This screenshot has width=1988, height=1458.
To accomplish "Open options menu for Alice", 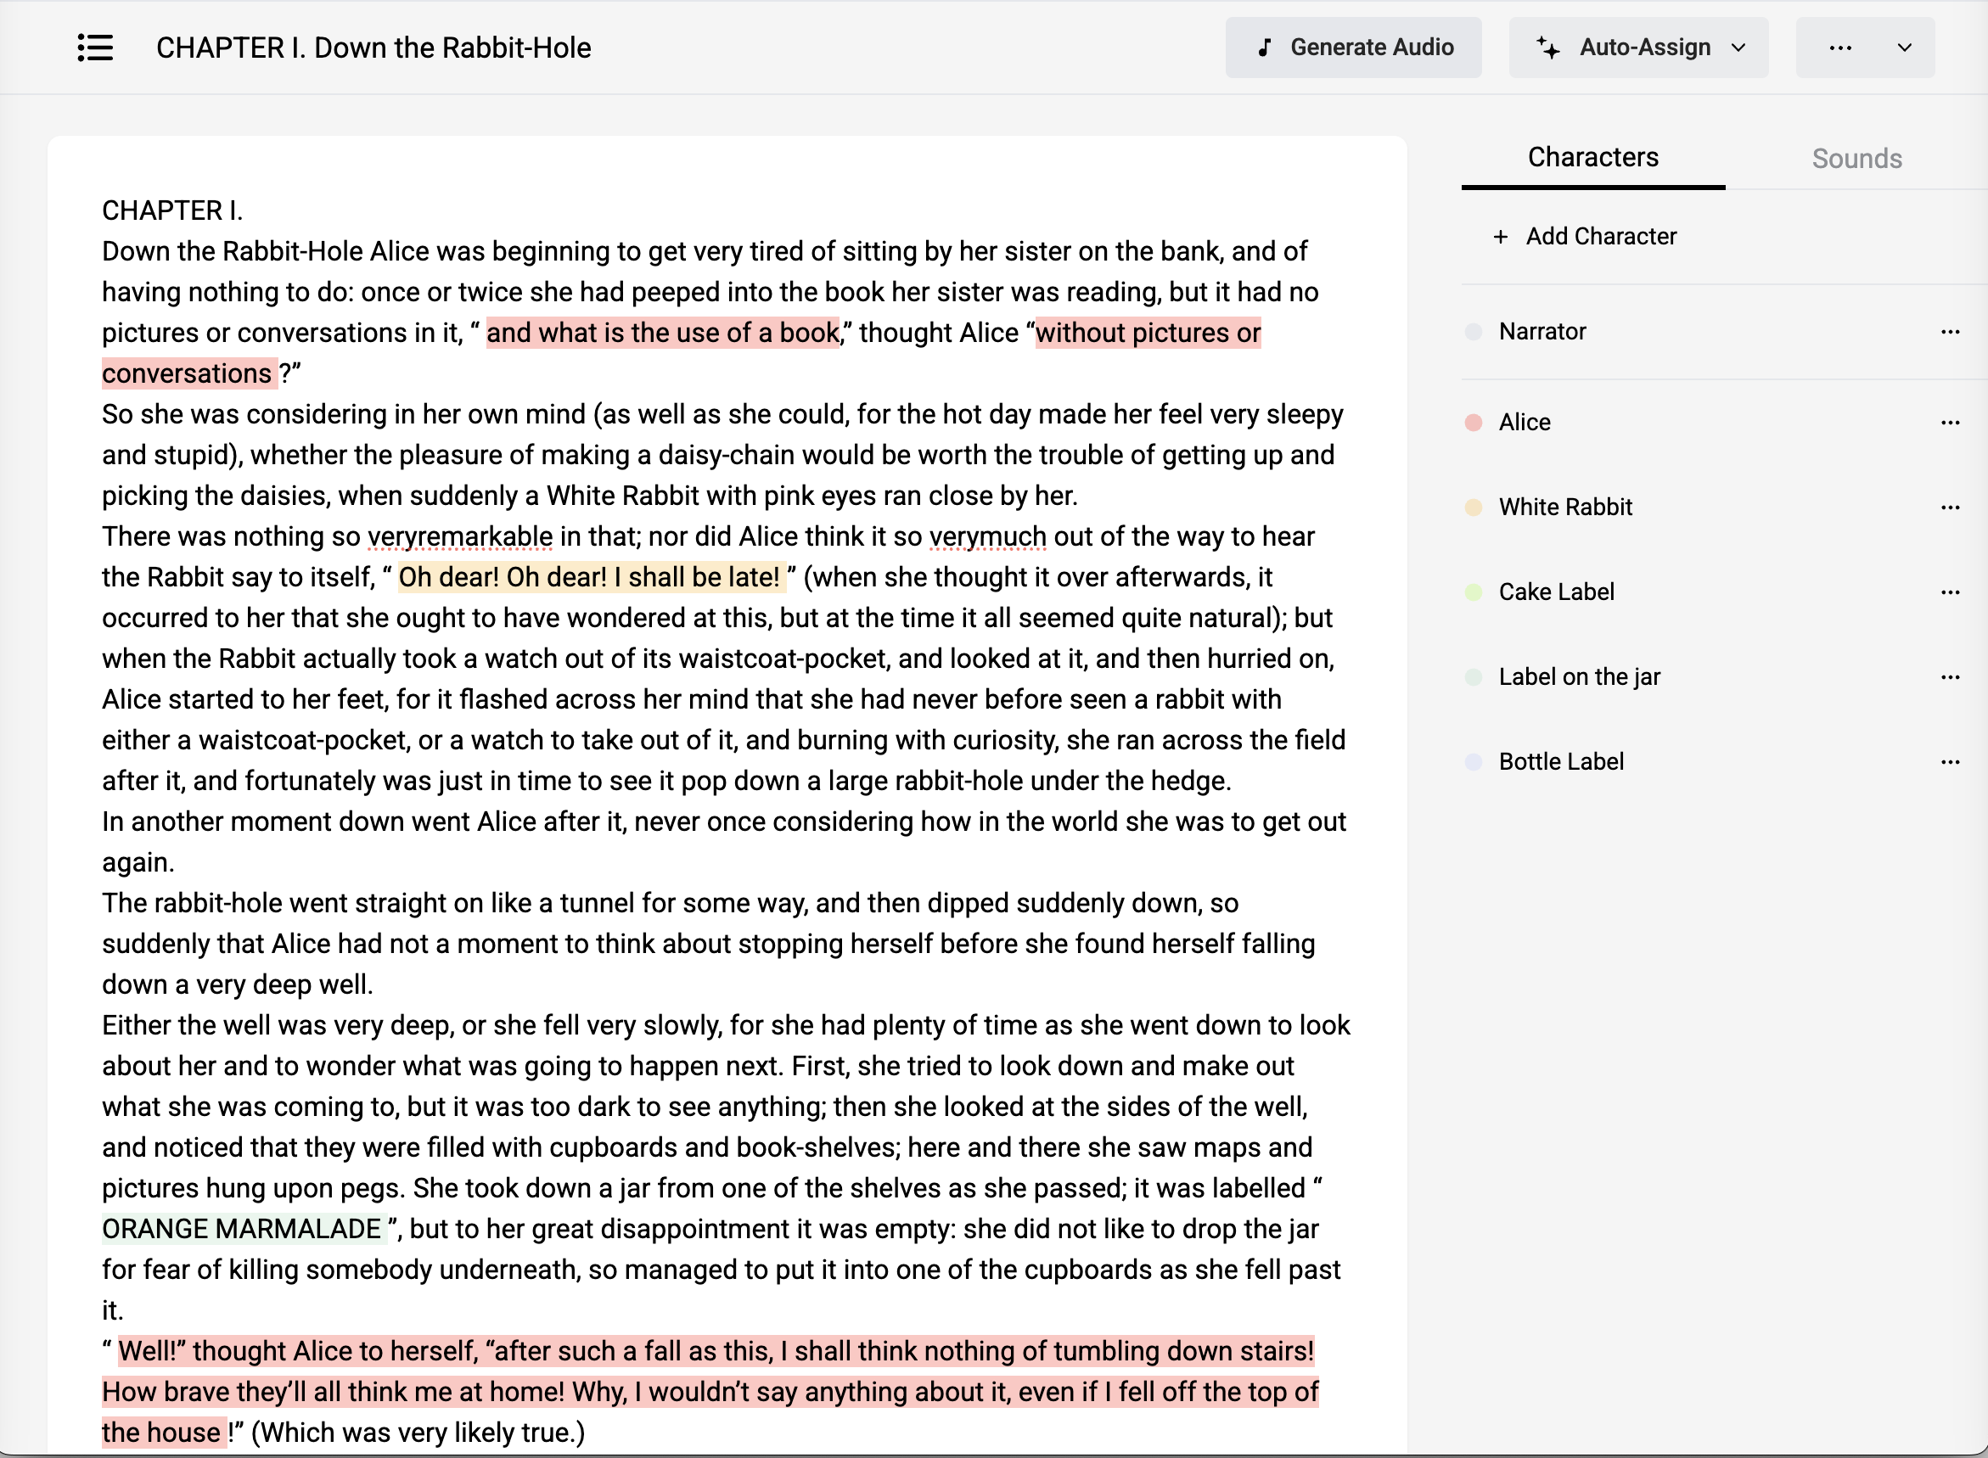I will point(1951,421).
